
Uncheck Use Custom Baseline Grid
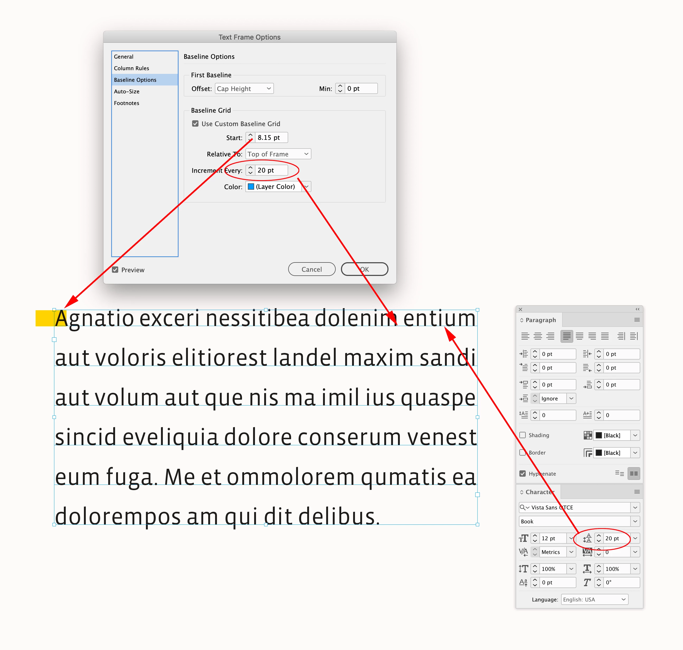pyautogui.click(x=195, y=124)
